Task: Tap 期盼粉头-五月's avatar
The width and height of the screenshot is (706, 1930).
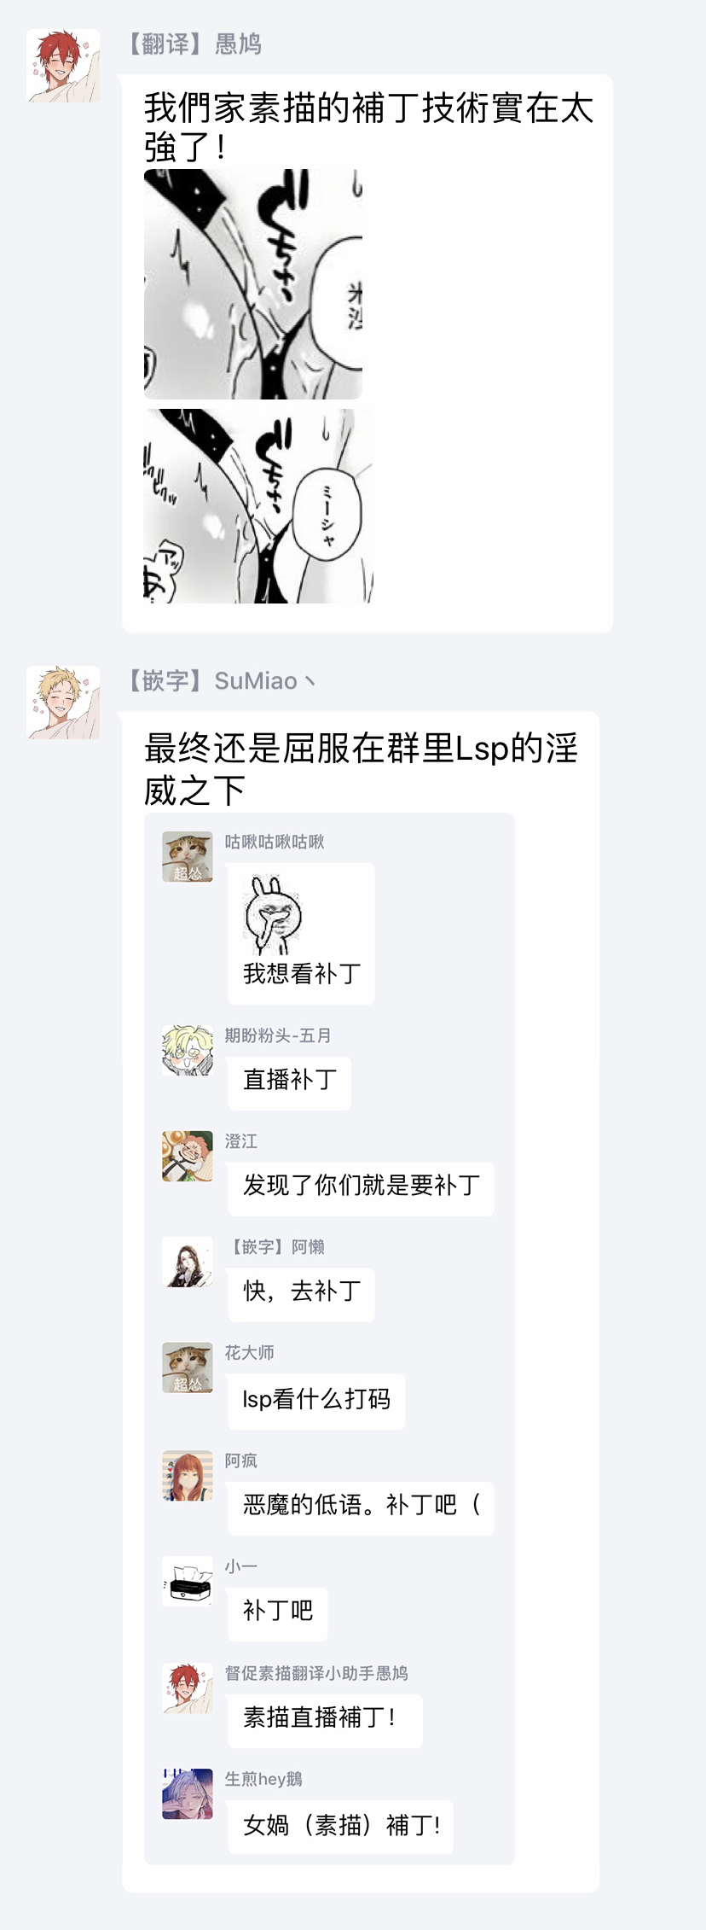Action: pyautogui.click(x=188, y=1051)
